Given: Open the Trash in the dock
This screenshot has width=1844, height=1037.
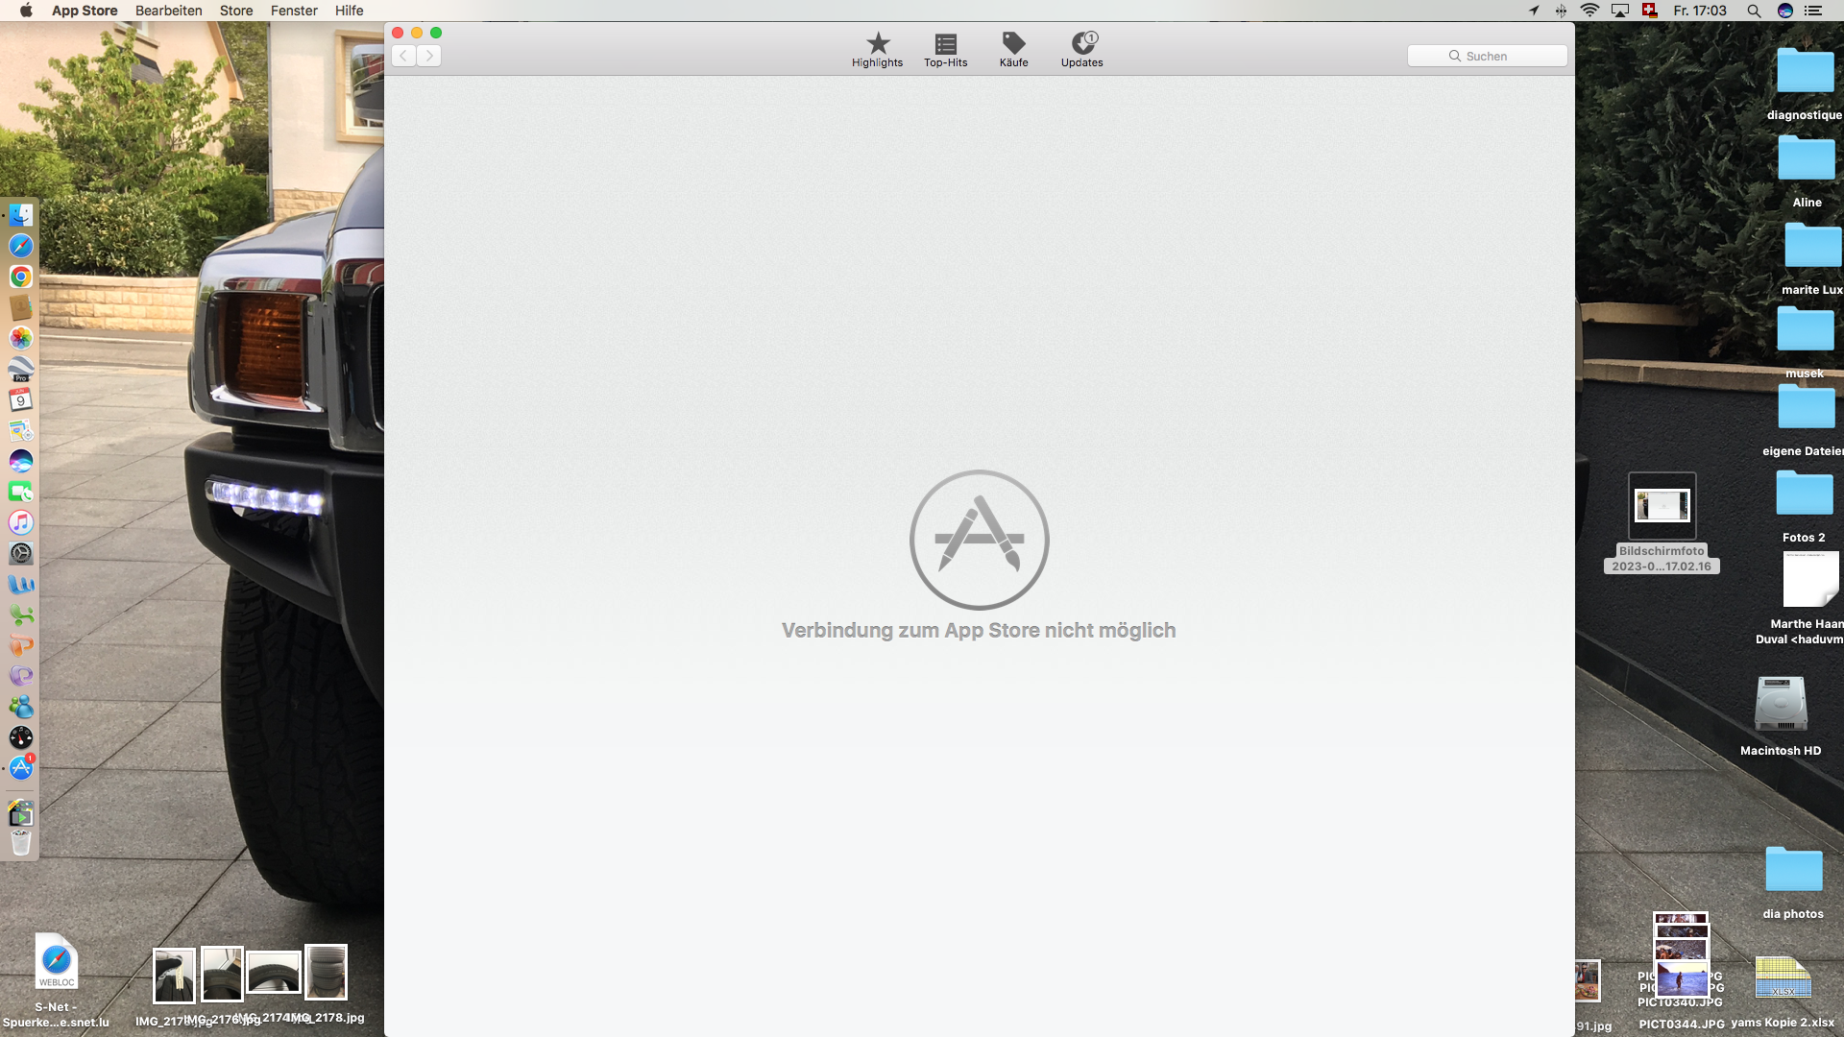Looking at the screenshot, I should click(21, 843).
